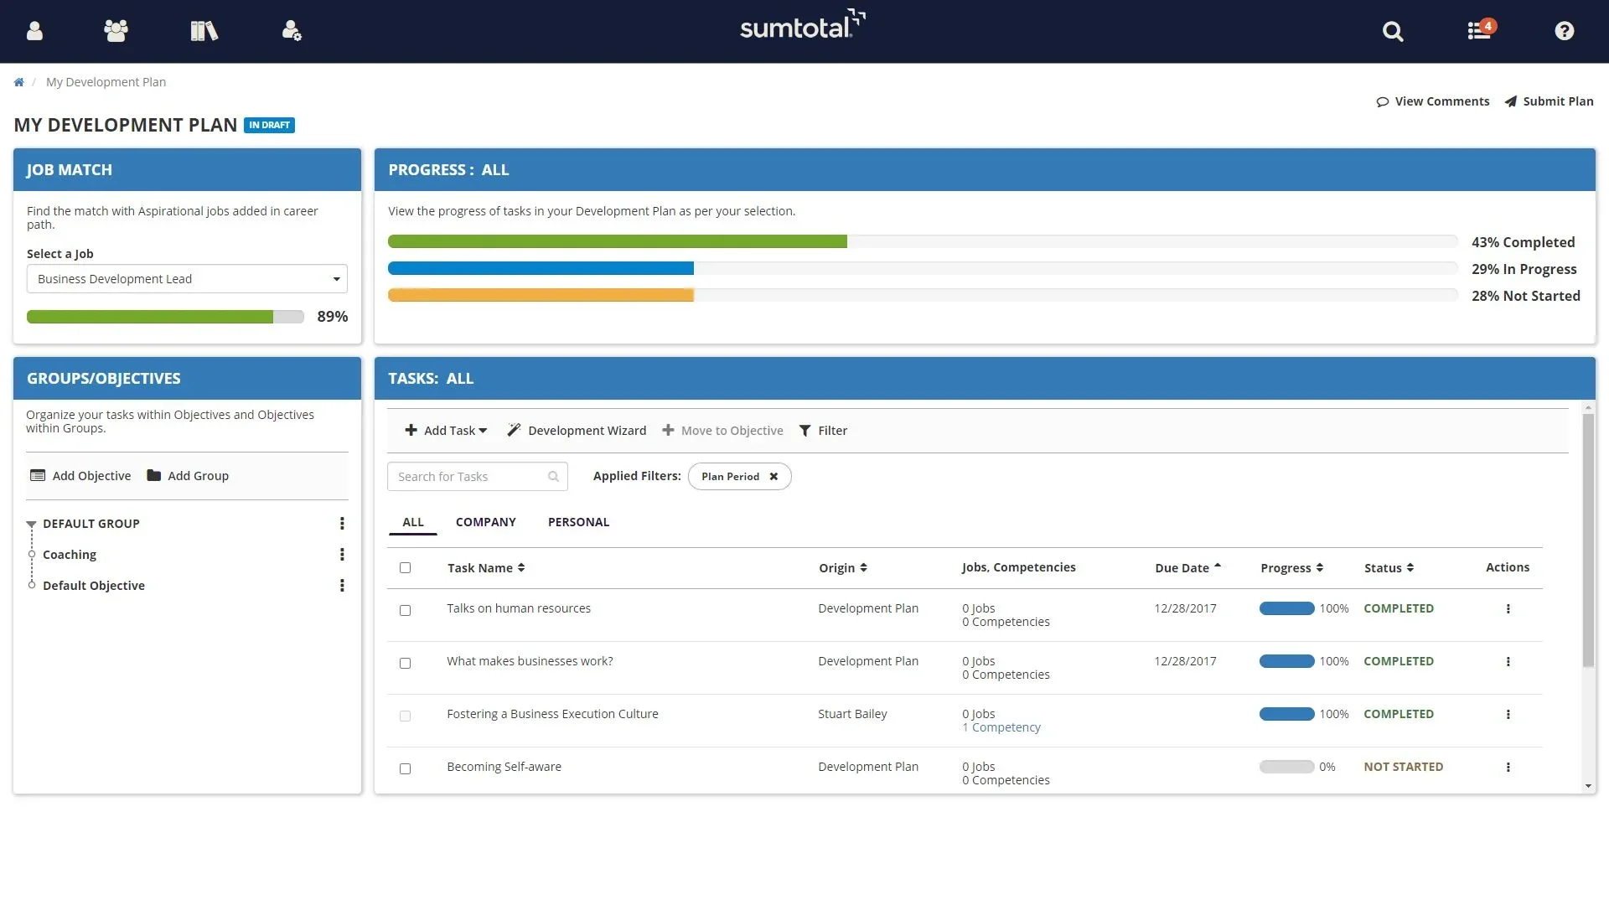This screenshot has height=905, width=1609.
Task: Open the Coaching objective options menu
Action: (x=342, y=555)
